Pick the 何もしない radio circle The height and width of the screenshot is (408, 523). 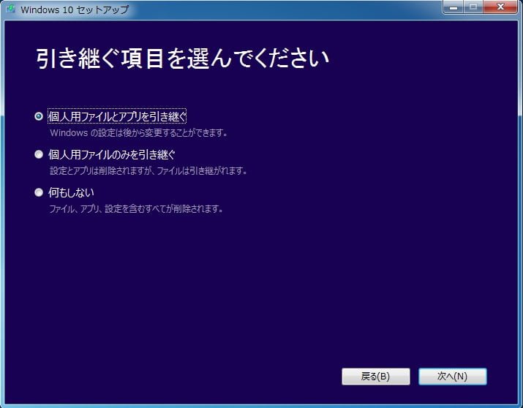pos(39,192)
